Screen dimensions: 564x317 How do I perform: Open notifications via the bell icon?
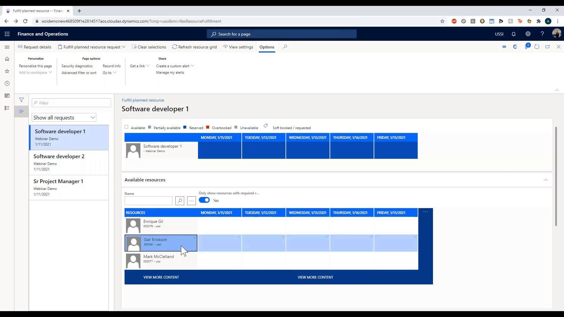(x=513, y=34)
